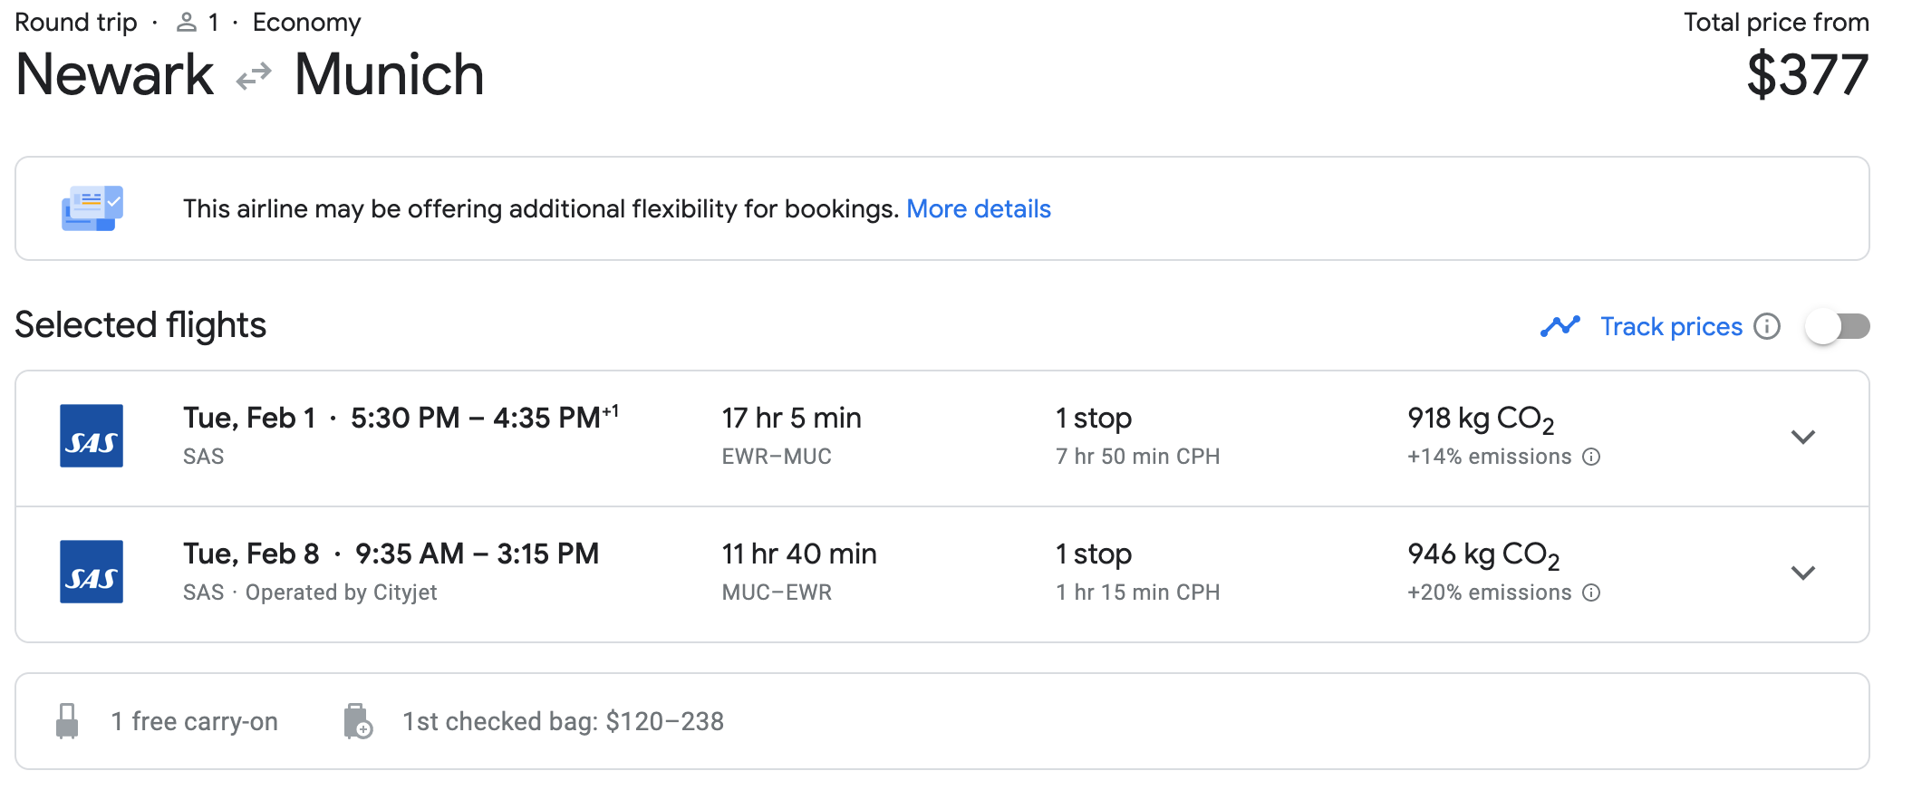Open emissions info for 918 kg flight
Screen dimensions: 1912x790
[1591, 457]
